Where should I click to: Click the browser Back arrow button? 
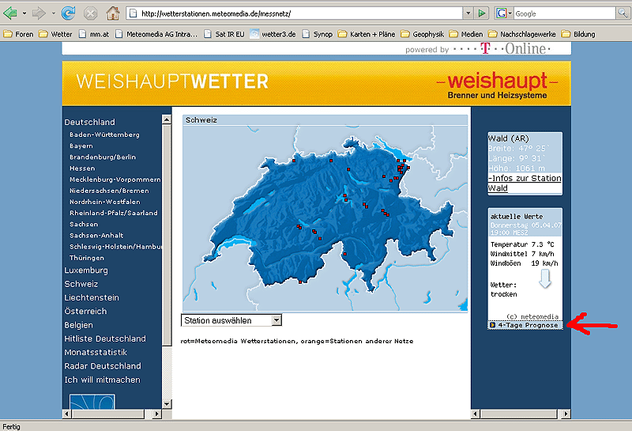pyautogui.click(x=9, y=13)
